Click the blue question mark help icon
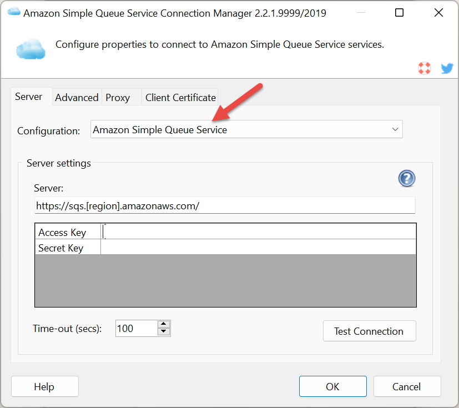The width and height of the screenshot is (459, 408). point(407,178)
